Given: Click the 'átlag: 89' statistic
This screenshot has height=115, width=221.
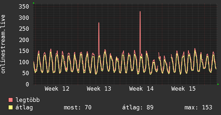Looking at the screenshot, I should [138, 108].
